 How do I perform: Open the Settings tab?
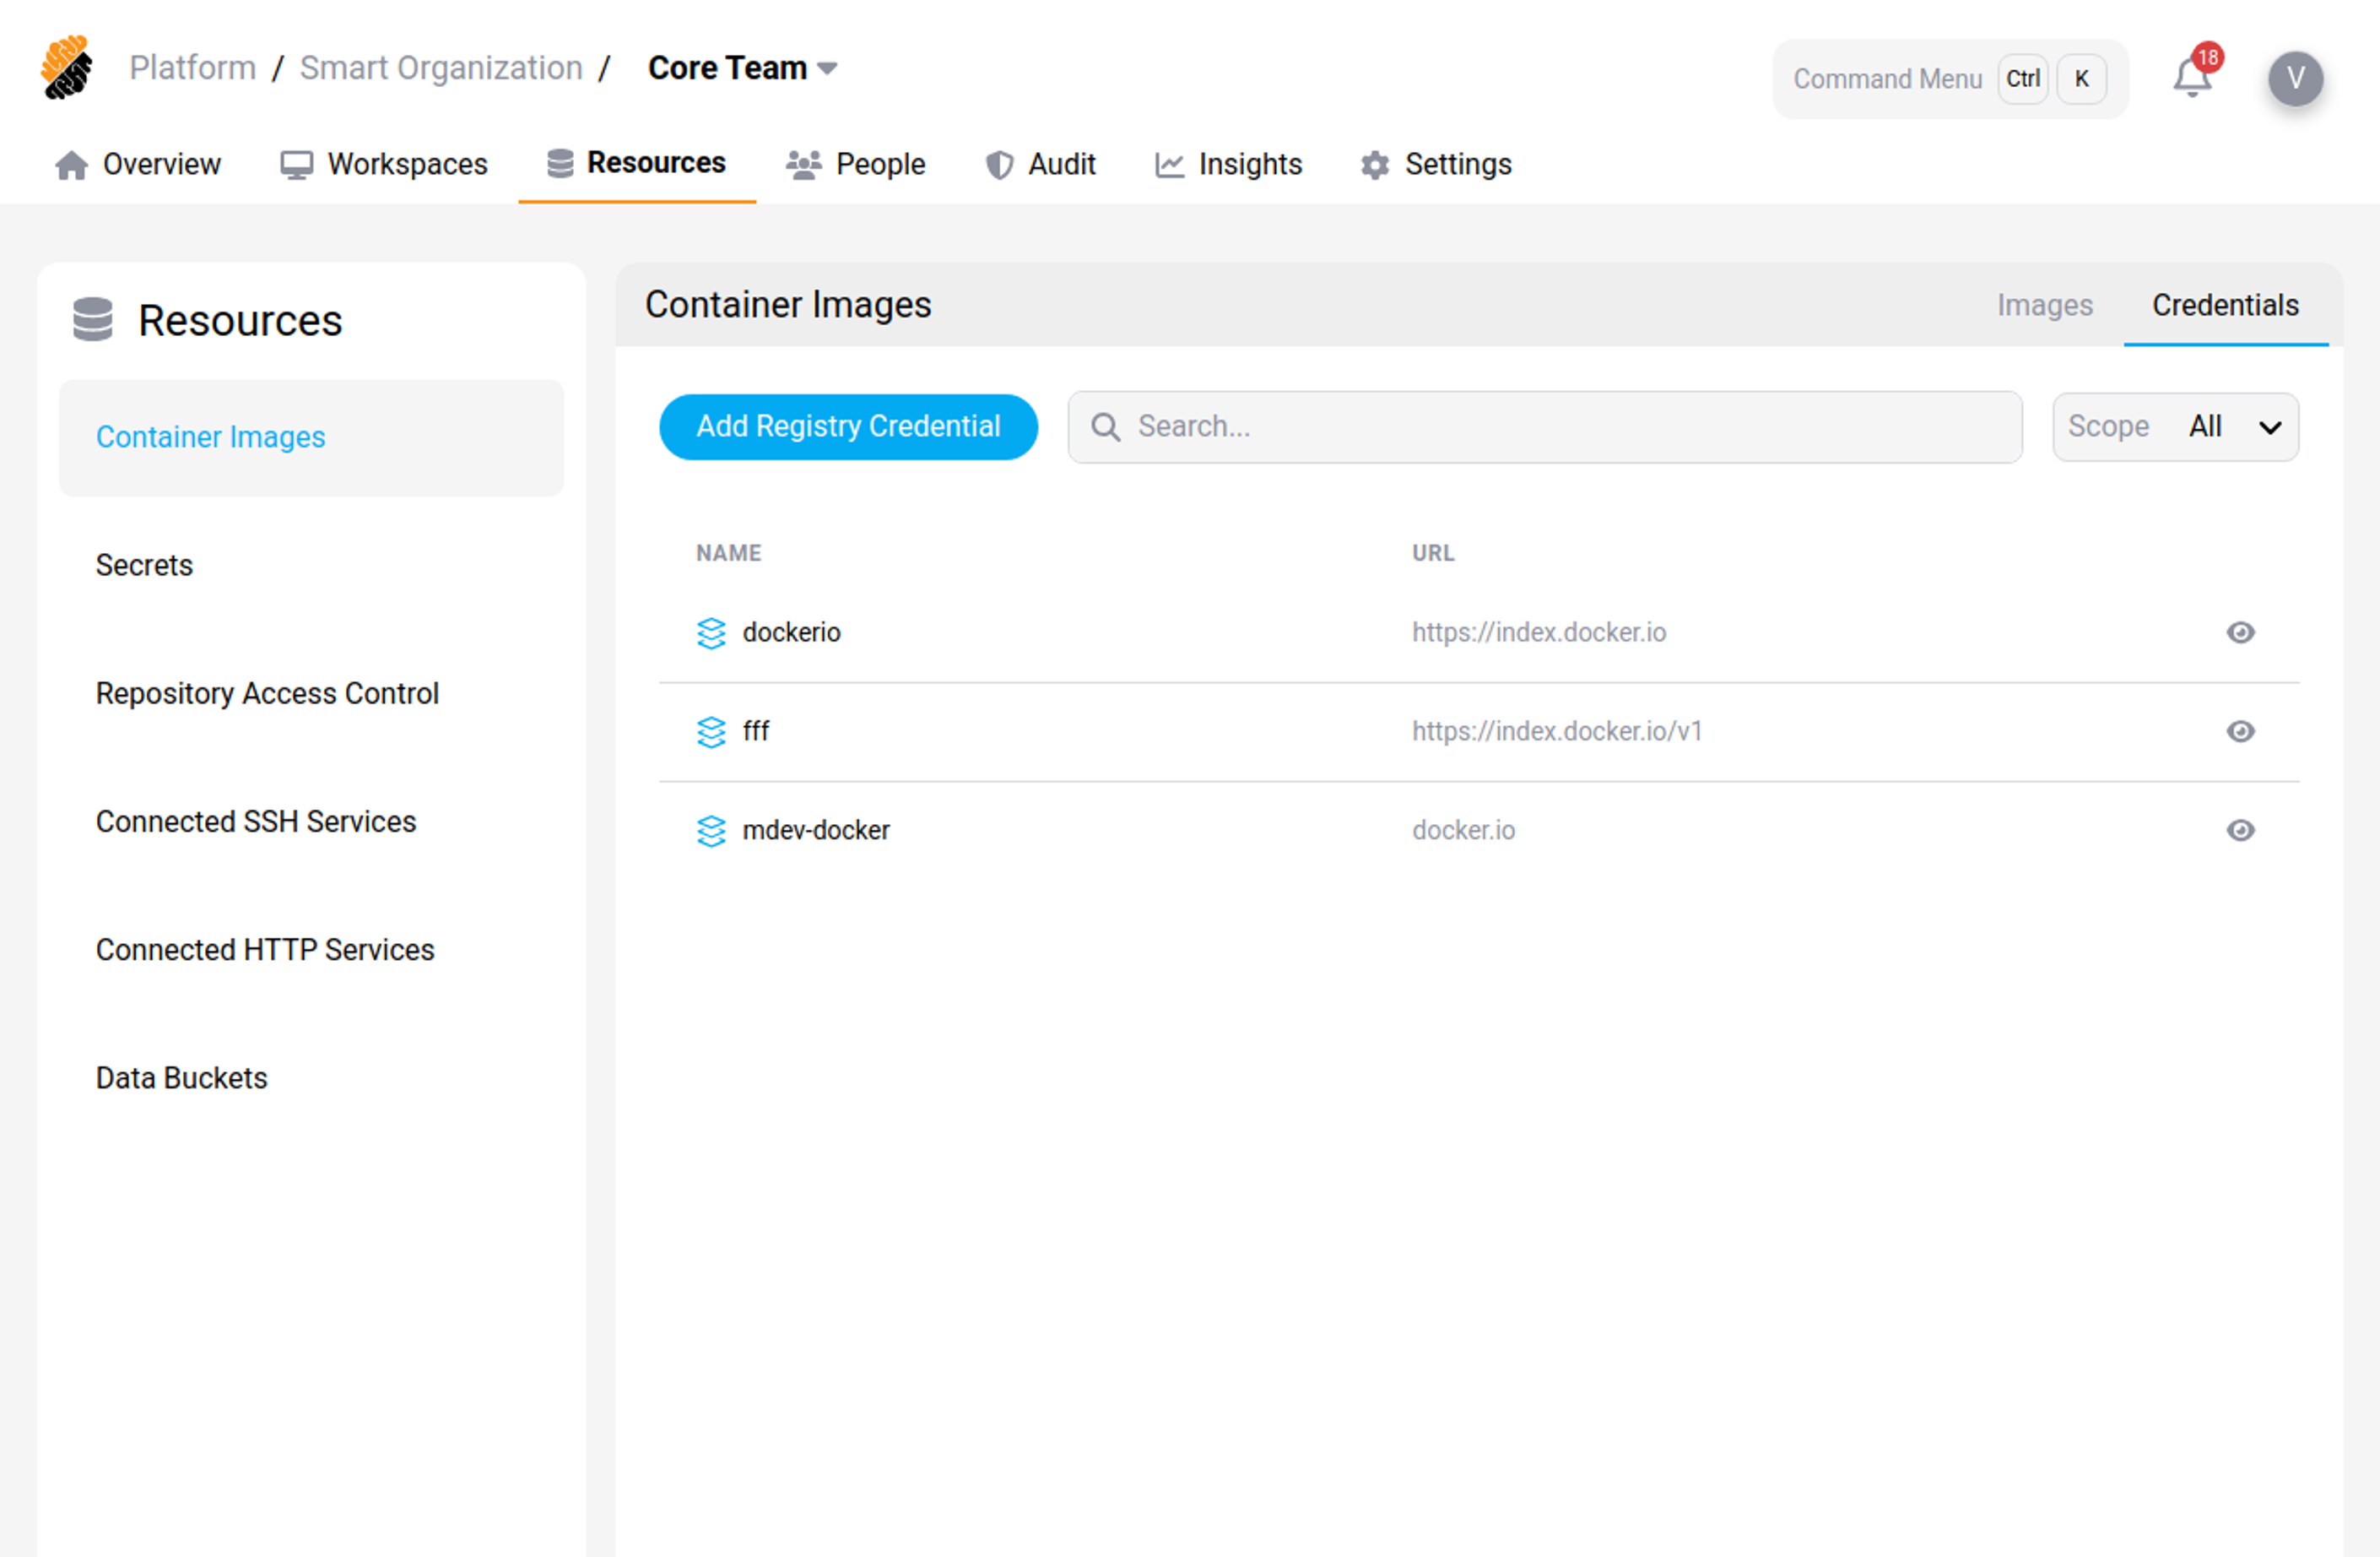click(1436, 164)
